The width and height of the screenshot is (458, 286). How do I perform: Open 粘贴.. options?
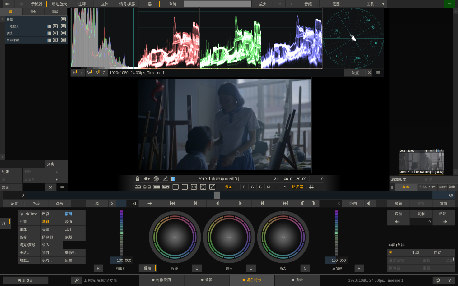point(444,214)
